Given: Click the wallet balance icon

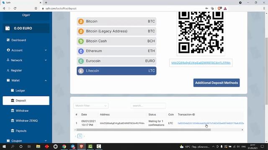Looking at the screenshot, I should pos(8,28).
